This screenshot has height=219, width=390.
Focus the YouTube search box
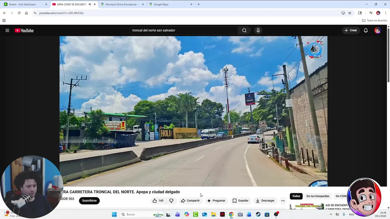[183, 30]
